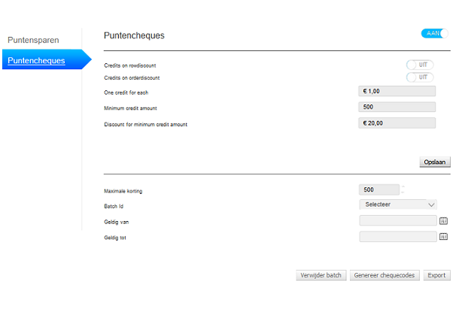Edit Discount for minimum credit amount field
The image size is (468, 312).
point(397,123)
